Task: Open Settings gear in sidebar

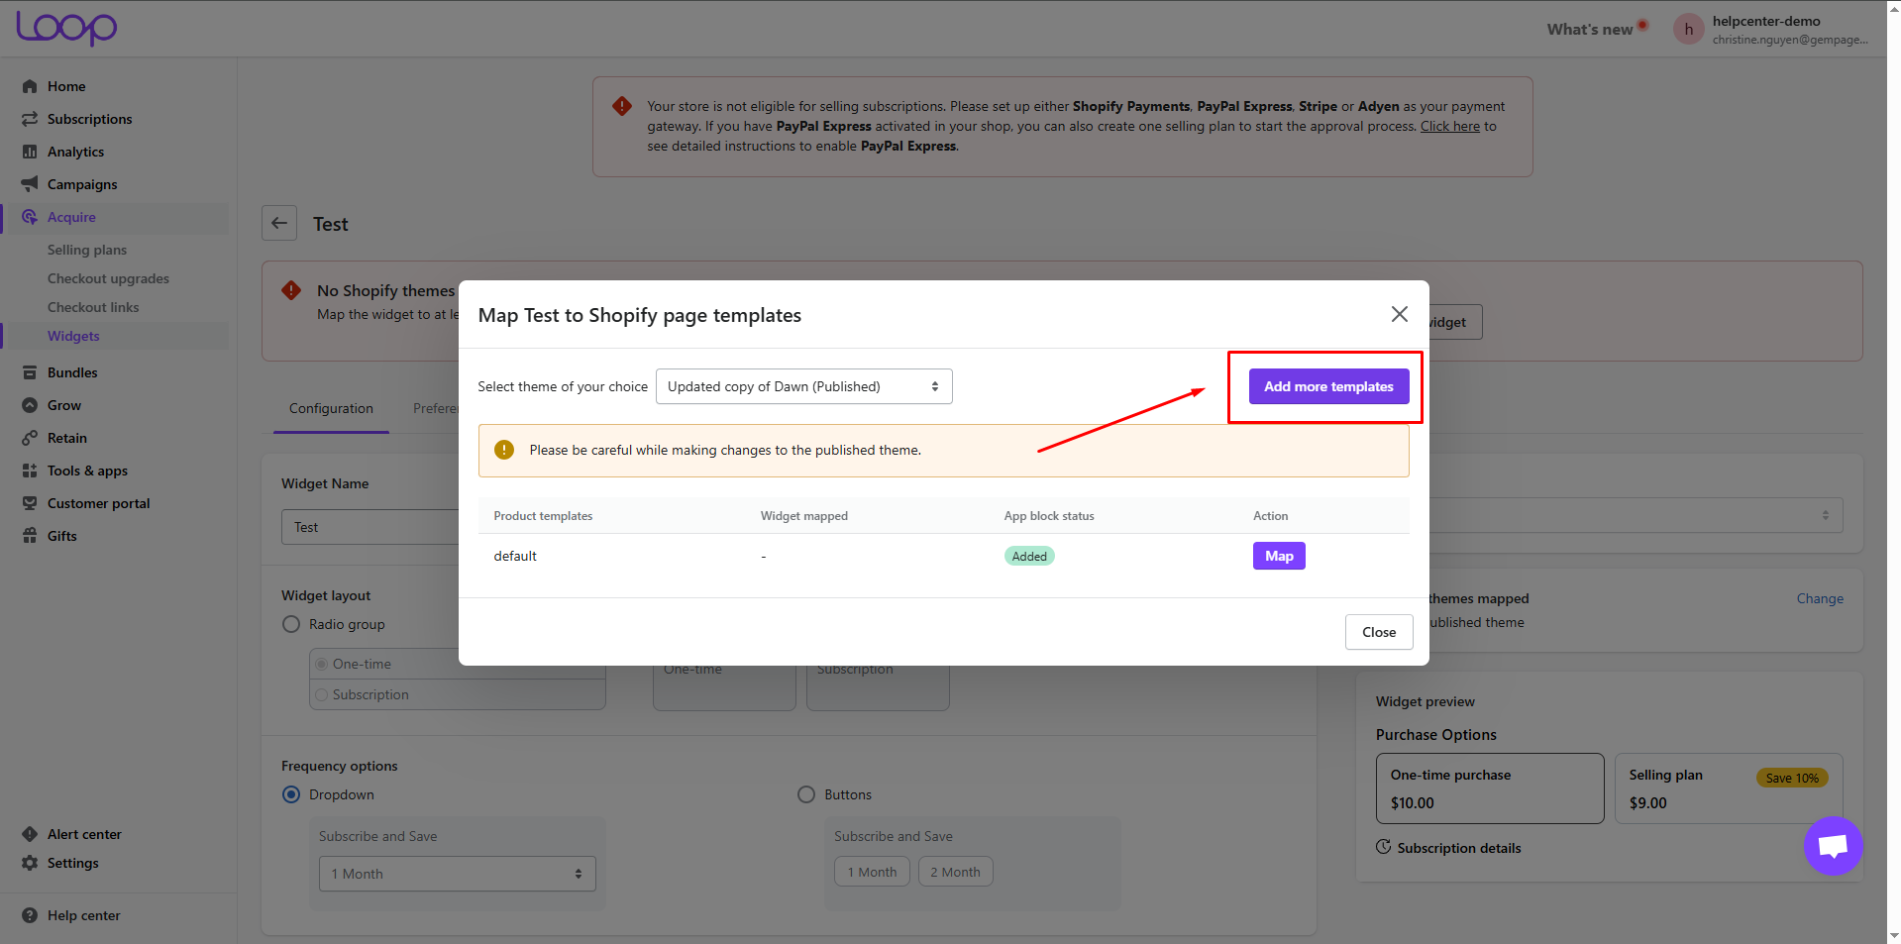Action: 30,863
